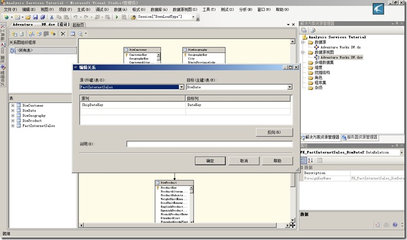Click the 反向(R) button

tap(274, 132)
